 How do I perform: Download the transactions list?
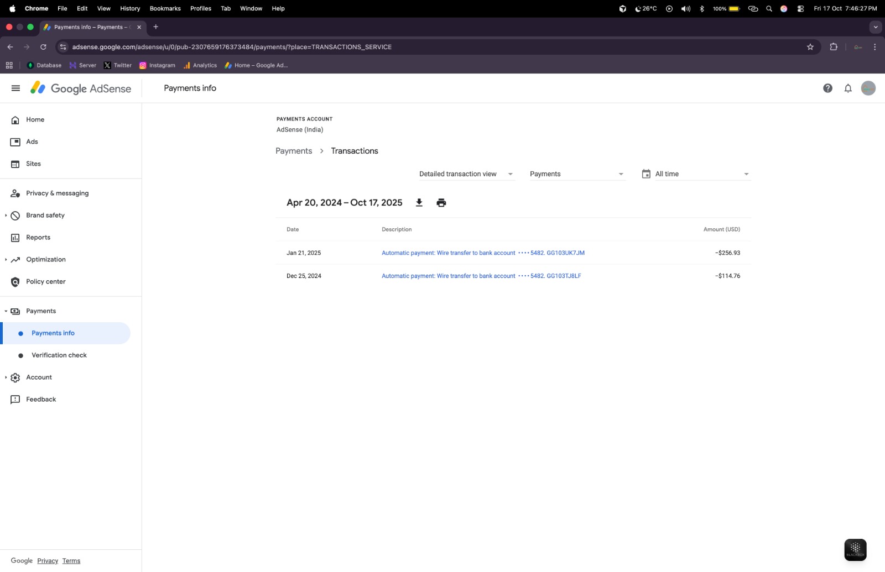(x=419, y=203)
